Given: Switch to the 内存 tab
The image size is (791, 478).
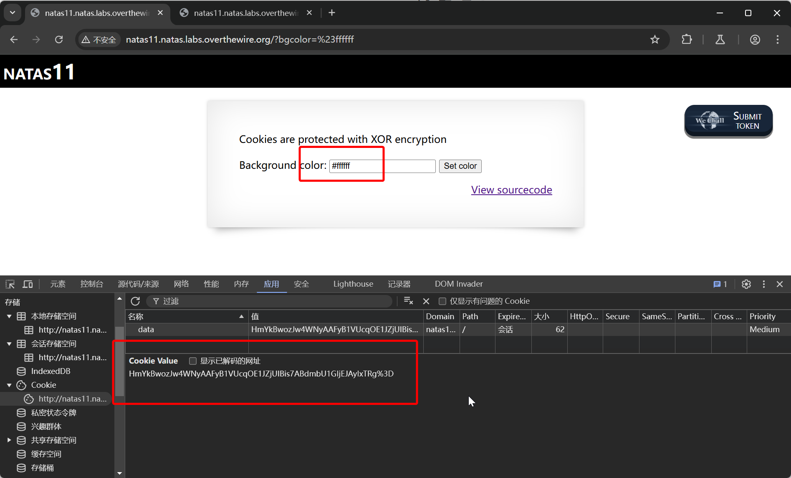Looking at the screenshot, I should (241, 284).
